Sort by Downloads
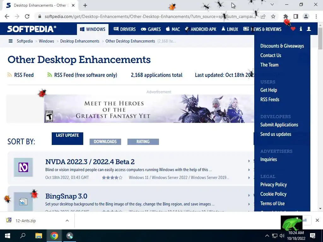 (105, 141)
